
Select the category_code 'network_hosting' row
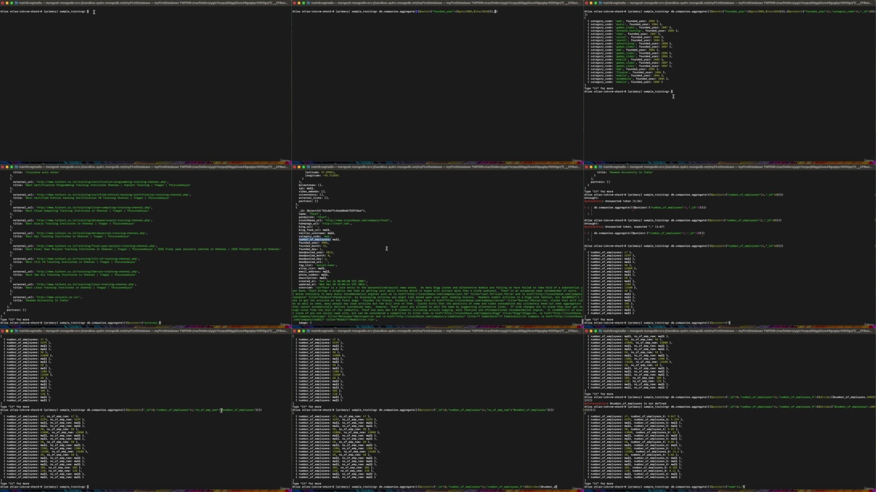[x=632, y=31]
